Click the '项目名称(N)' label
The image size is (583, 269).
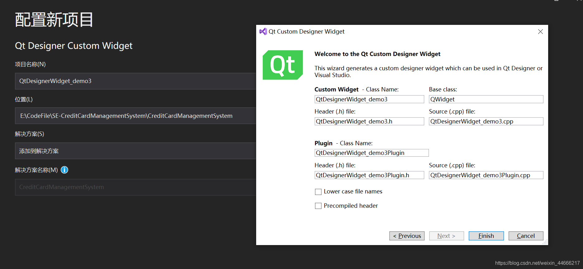point(30,64)
